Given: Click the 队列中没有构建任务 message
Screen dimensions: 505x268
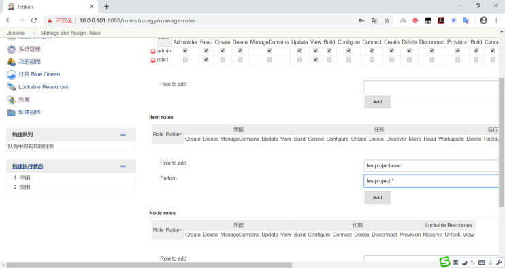Looking at the screenshot, I should click(x=31, y=146).
